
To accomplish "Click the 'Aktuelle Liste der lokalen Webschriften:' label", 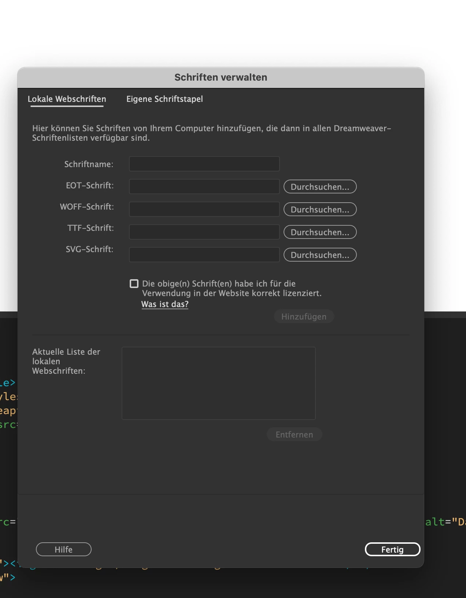I will click(x=66, y=361).
